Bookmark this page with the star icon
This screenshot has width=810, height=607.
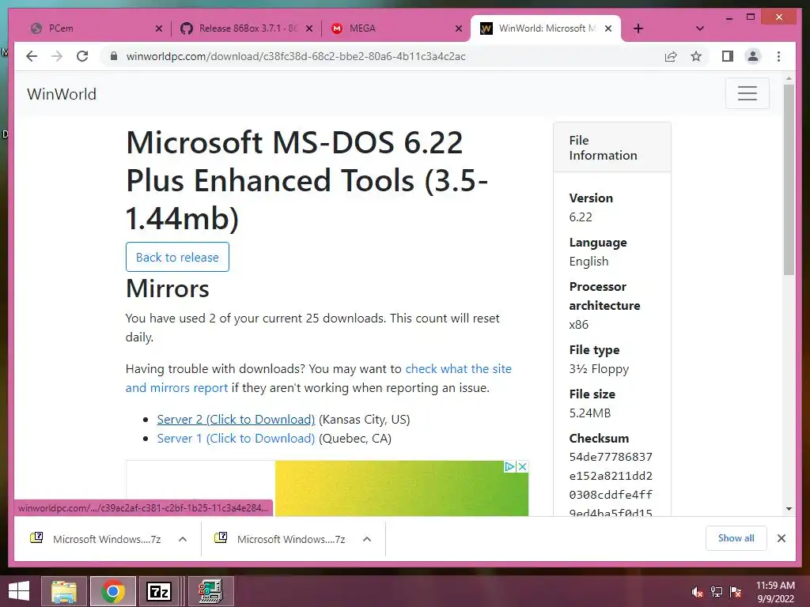tap(696, 56)
